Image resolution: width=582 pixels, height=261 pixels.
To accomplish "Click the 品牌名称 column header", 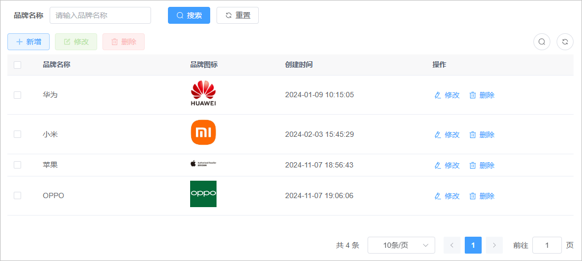I will point(57,64).
